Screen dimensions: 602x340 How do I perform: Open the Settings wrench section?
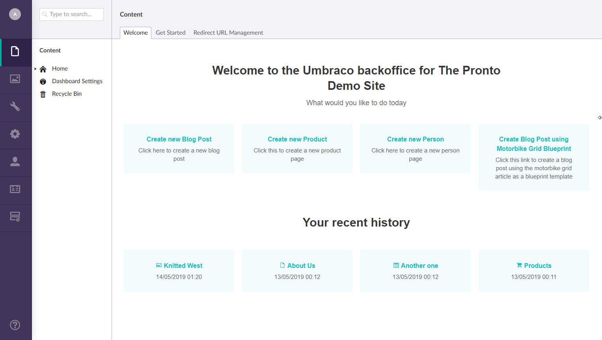(15, 106)
